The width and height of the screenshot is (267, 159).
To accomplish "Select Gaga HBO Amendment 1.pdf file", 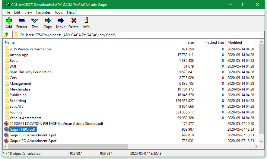I will [x=33, y=135].
